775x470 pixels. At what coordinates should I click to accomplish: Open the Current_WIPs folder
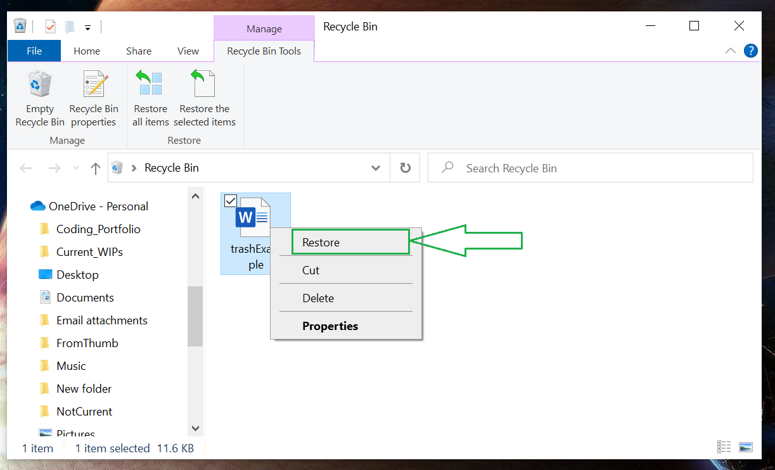point(89,251)
